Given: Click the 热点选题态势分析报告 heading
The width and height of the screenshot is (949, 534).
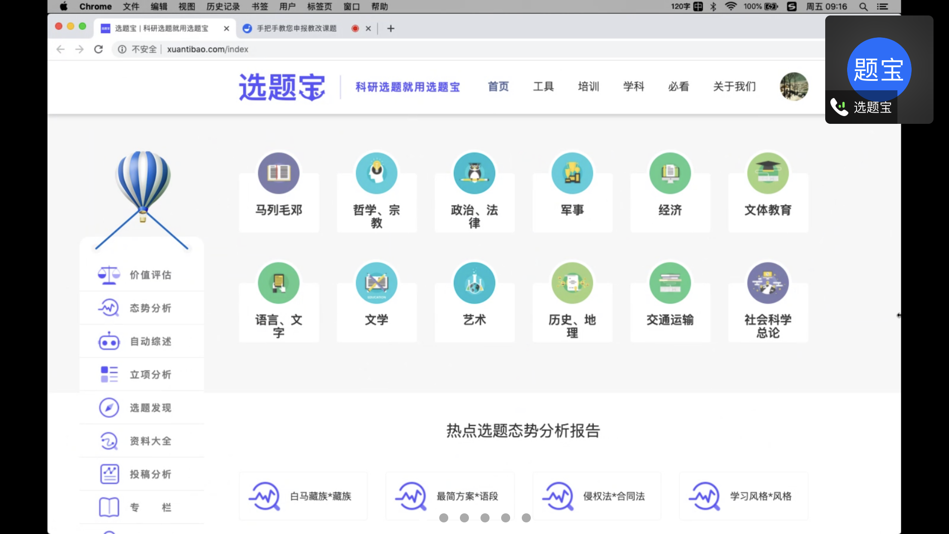Looking at the screenshot, I should 523,430.
